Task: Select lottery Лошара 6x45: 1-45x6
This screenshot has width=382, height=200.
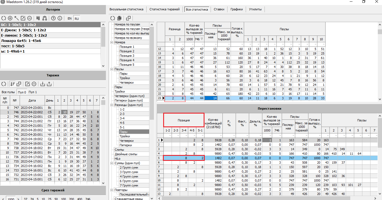Action: [x=51, y=41]
